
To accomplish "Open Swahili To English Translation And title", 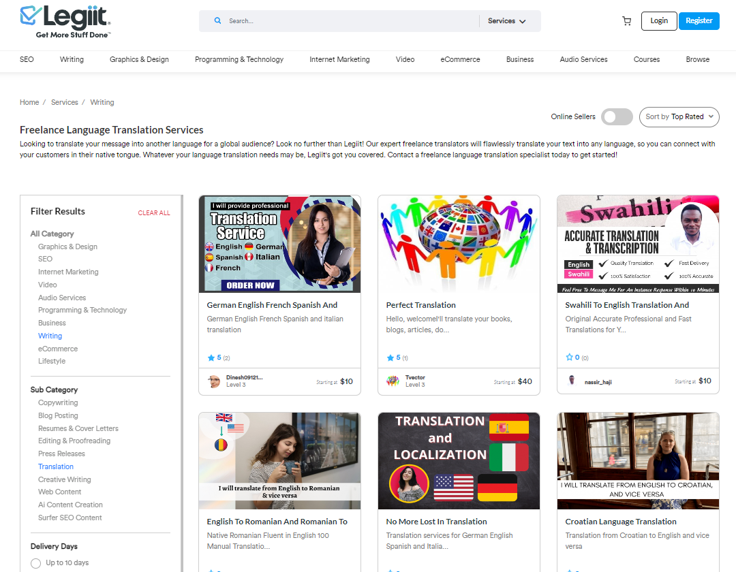I will click(x=627, y=305).
